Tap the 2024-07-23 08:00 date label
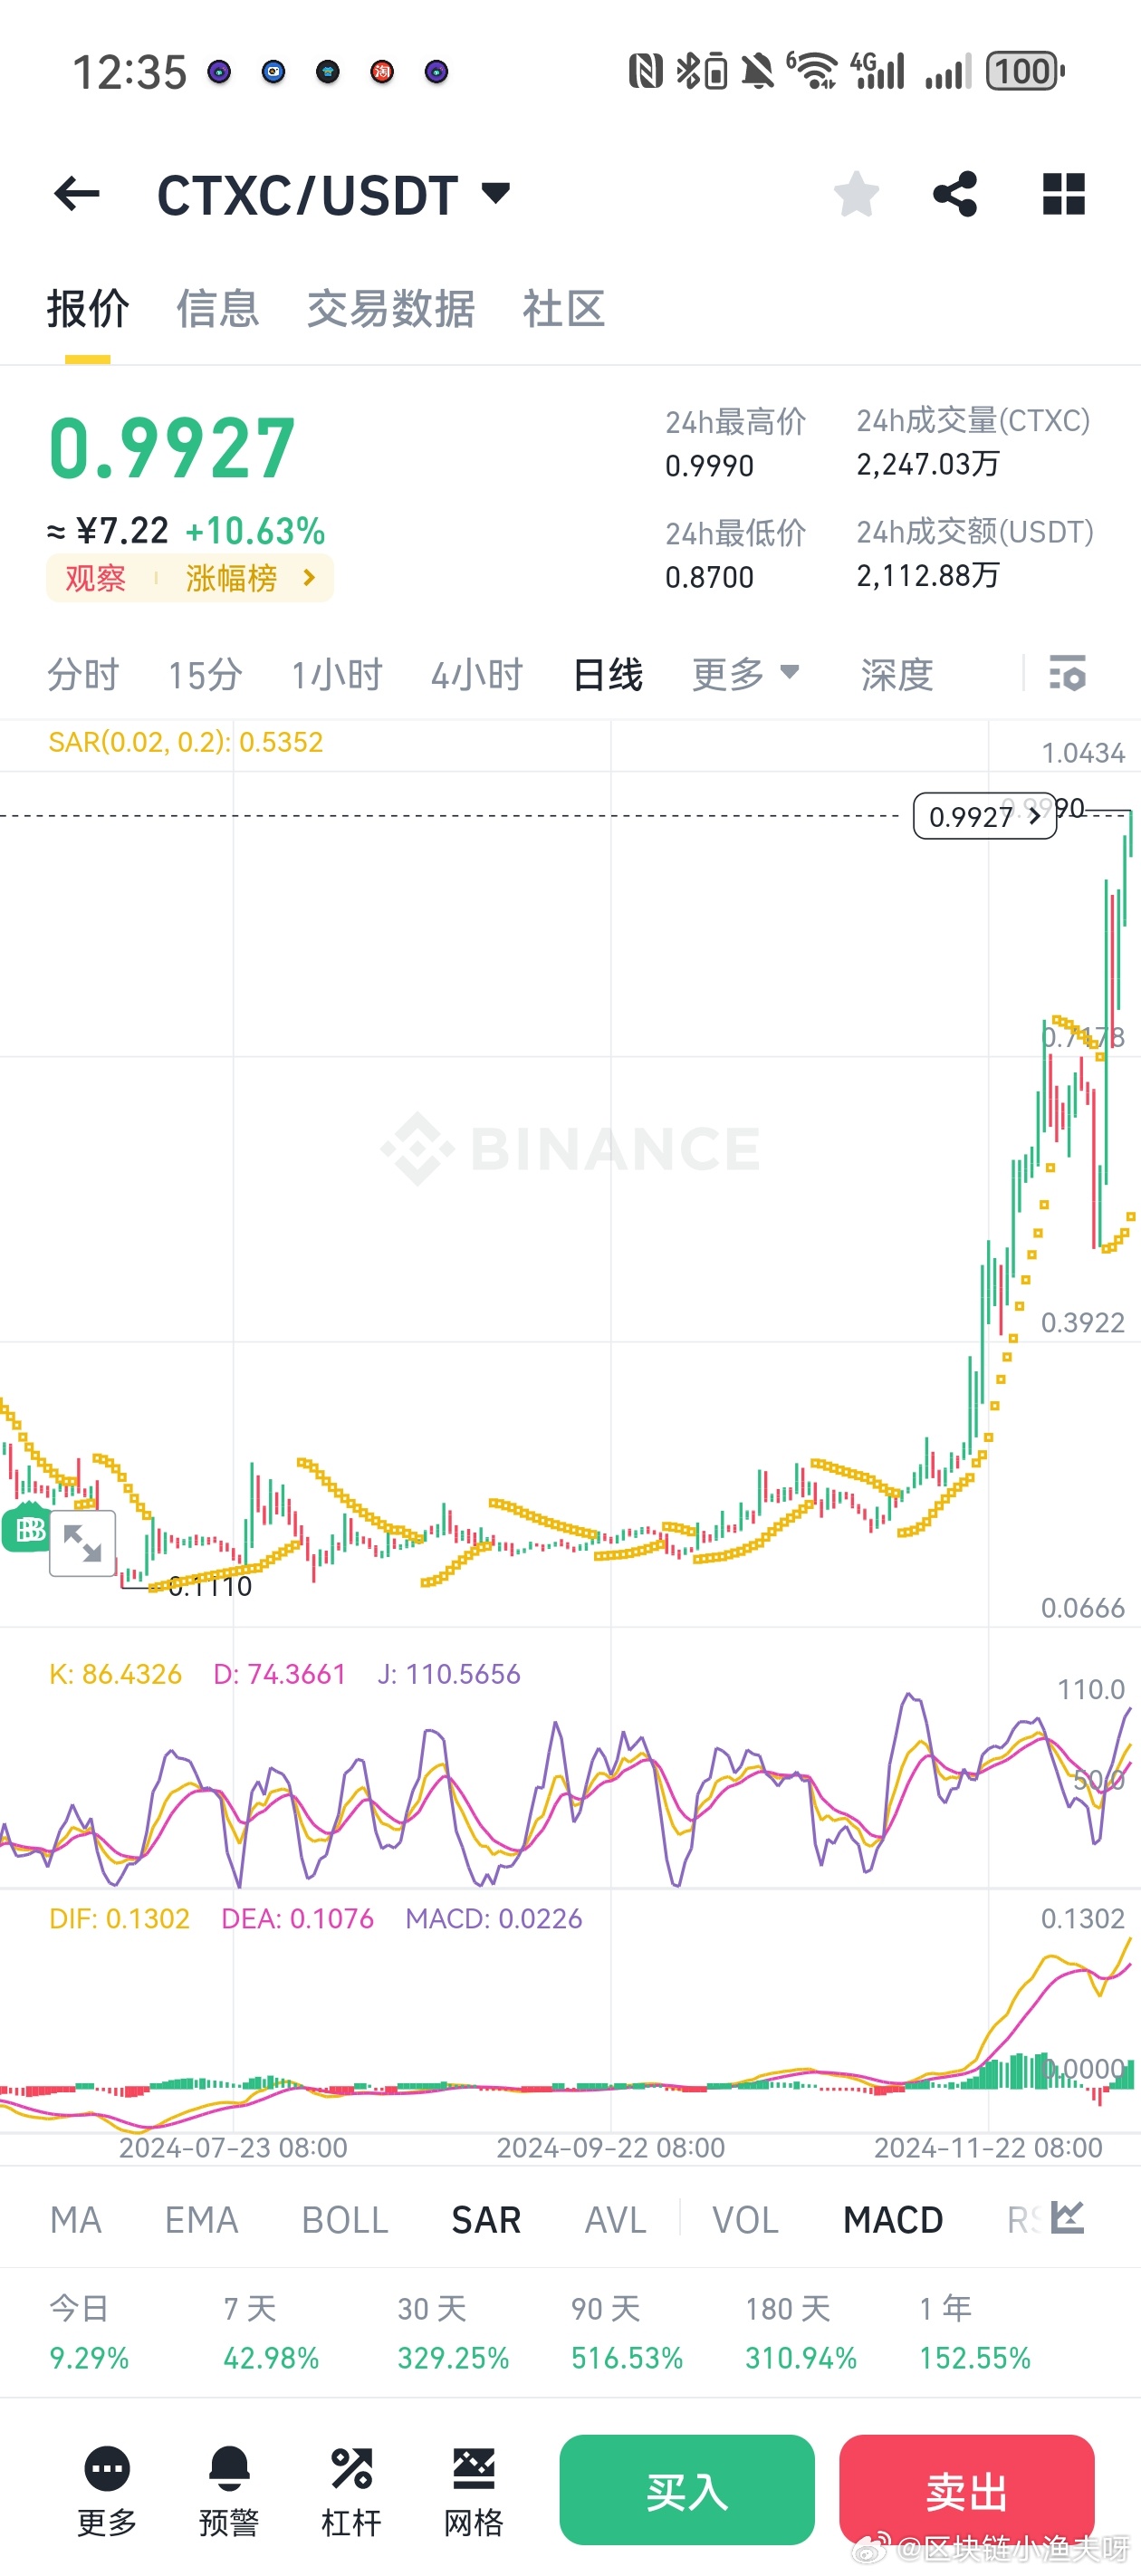Image resolution: width=1141 pixels, height=2576 pixels. pos(233,2148)
